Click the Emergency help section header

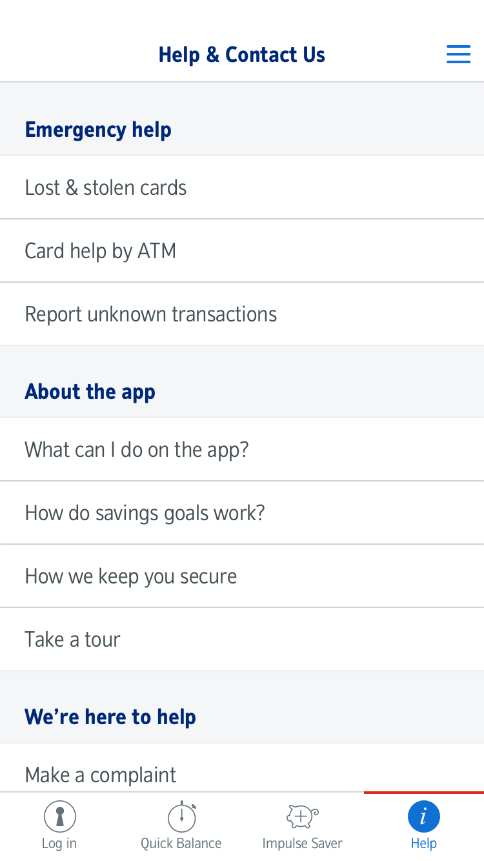click(98, 130)
